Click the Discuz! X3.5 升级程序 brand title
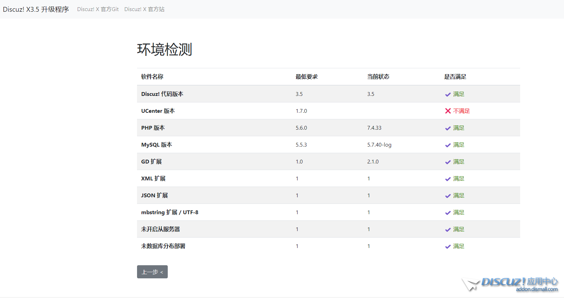 36,9
